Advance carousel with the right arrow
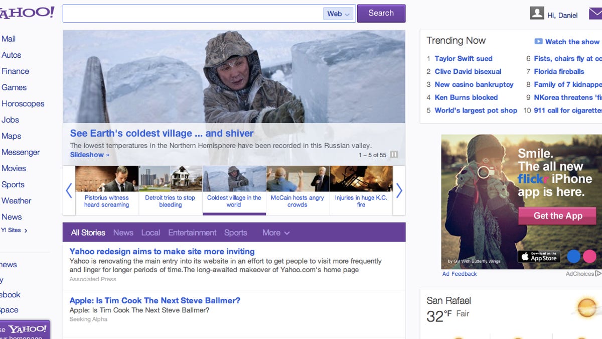Screen dimensions: 602x339 pos(399,190)
